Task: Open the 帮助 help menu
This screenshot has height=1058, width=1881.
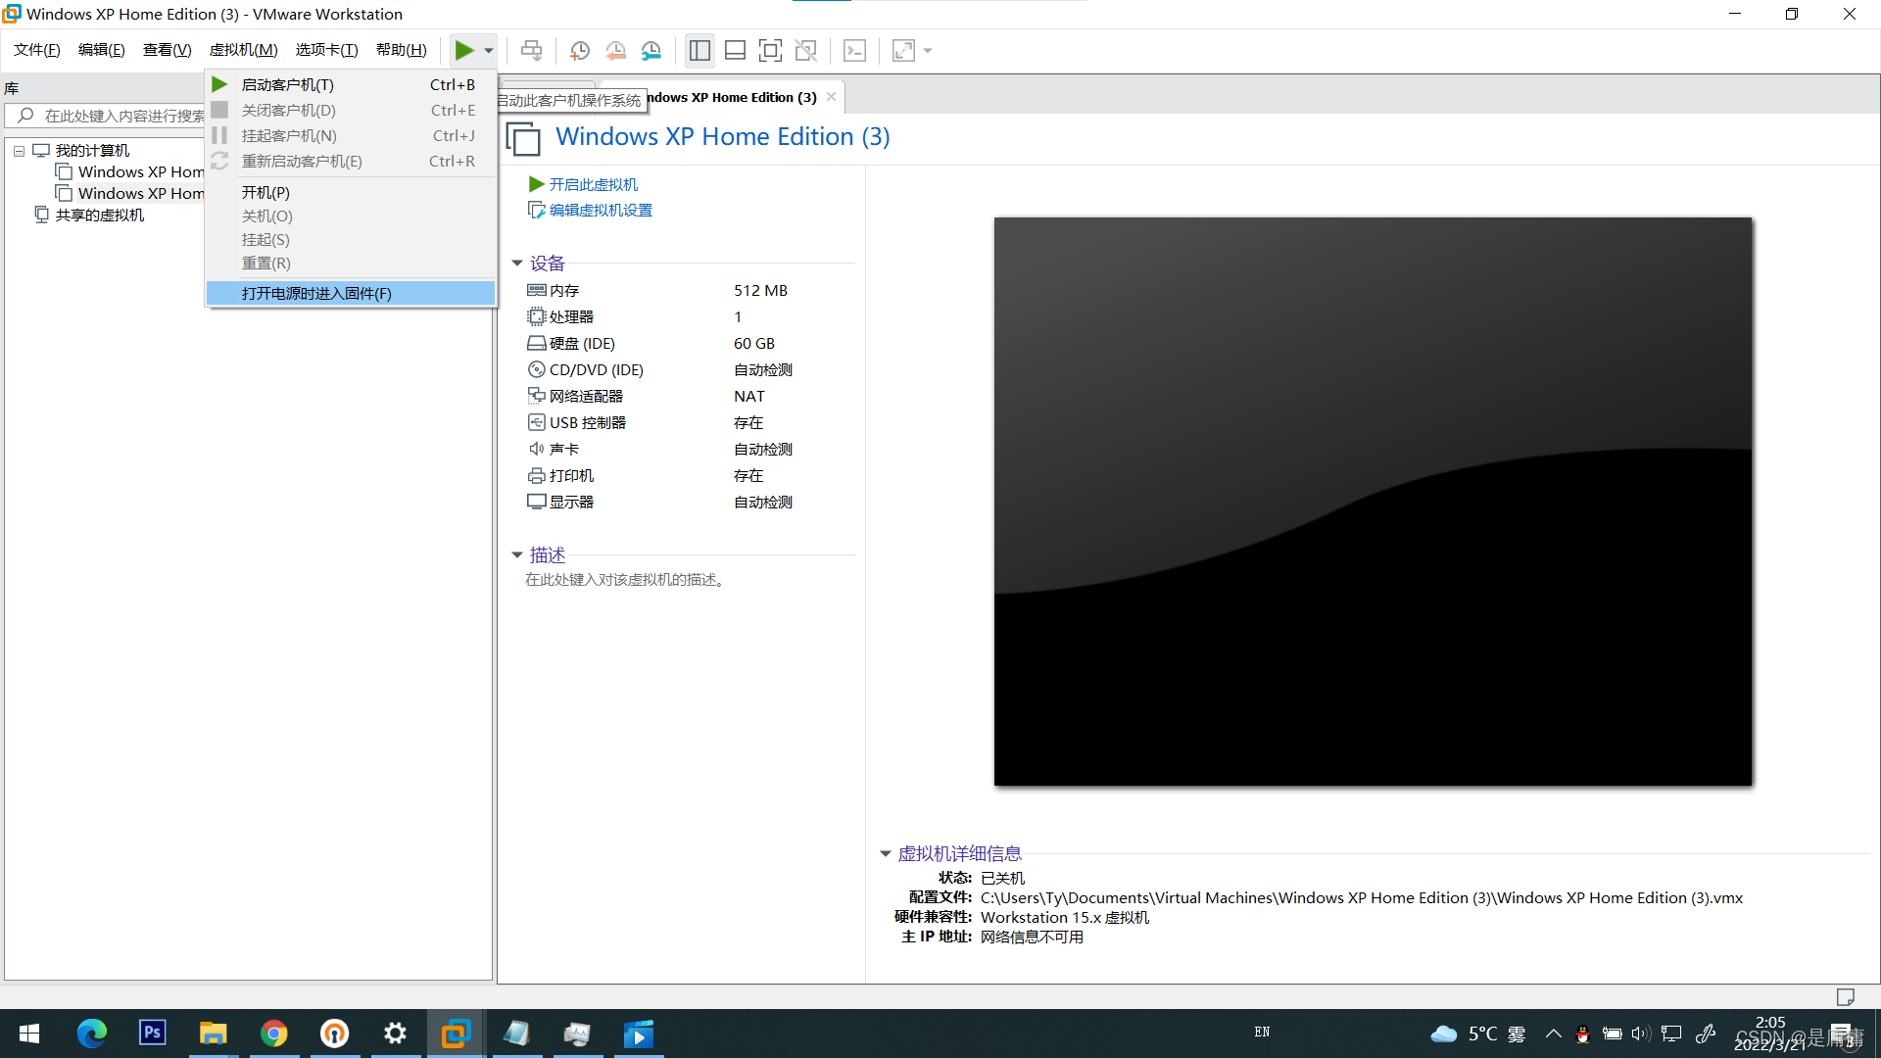Action: click(x=401, y=49)
